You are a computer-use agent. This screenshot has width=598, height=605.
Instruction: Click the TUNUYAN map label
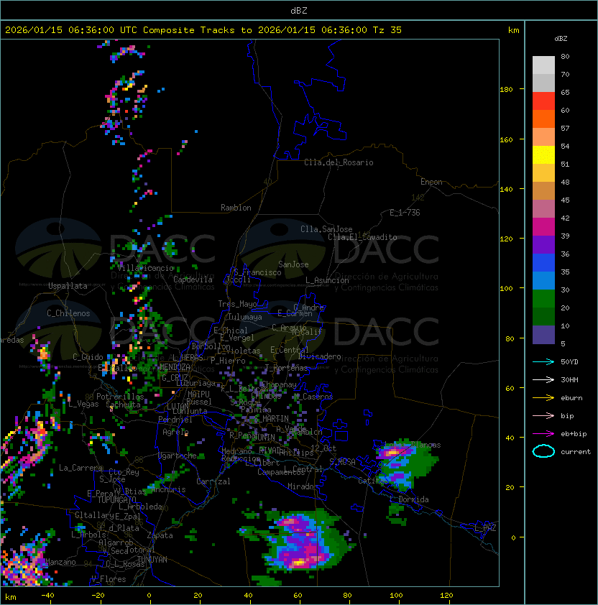pyautogui.click(x=152, y=560)
